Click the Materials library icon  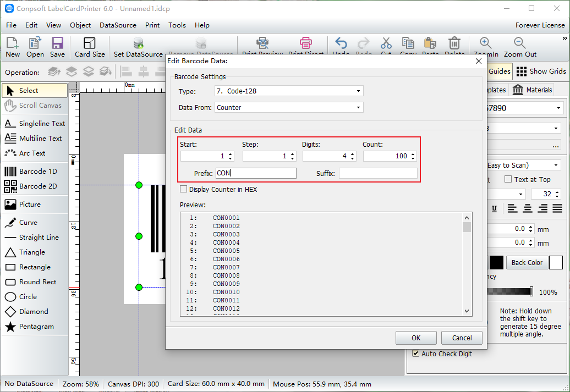pos(518,90)
